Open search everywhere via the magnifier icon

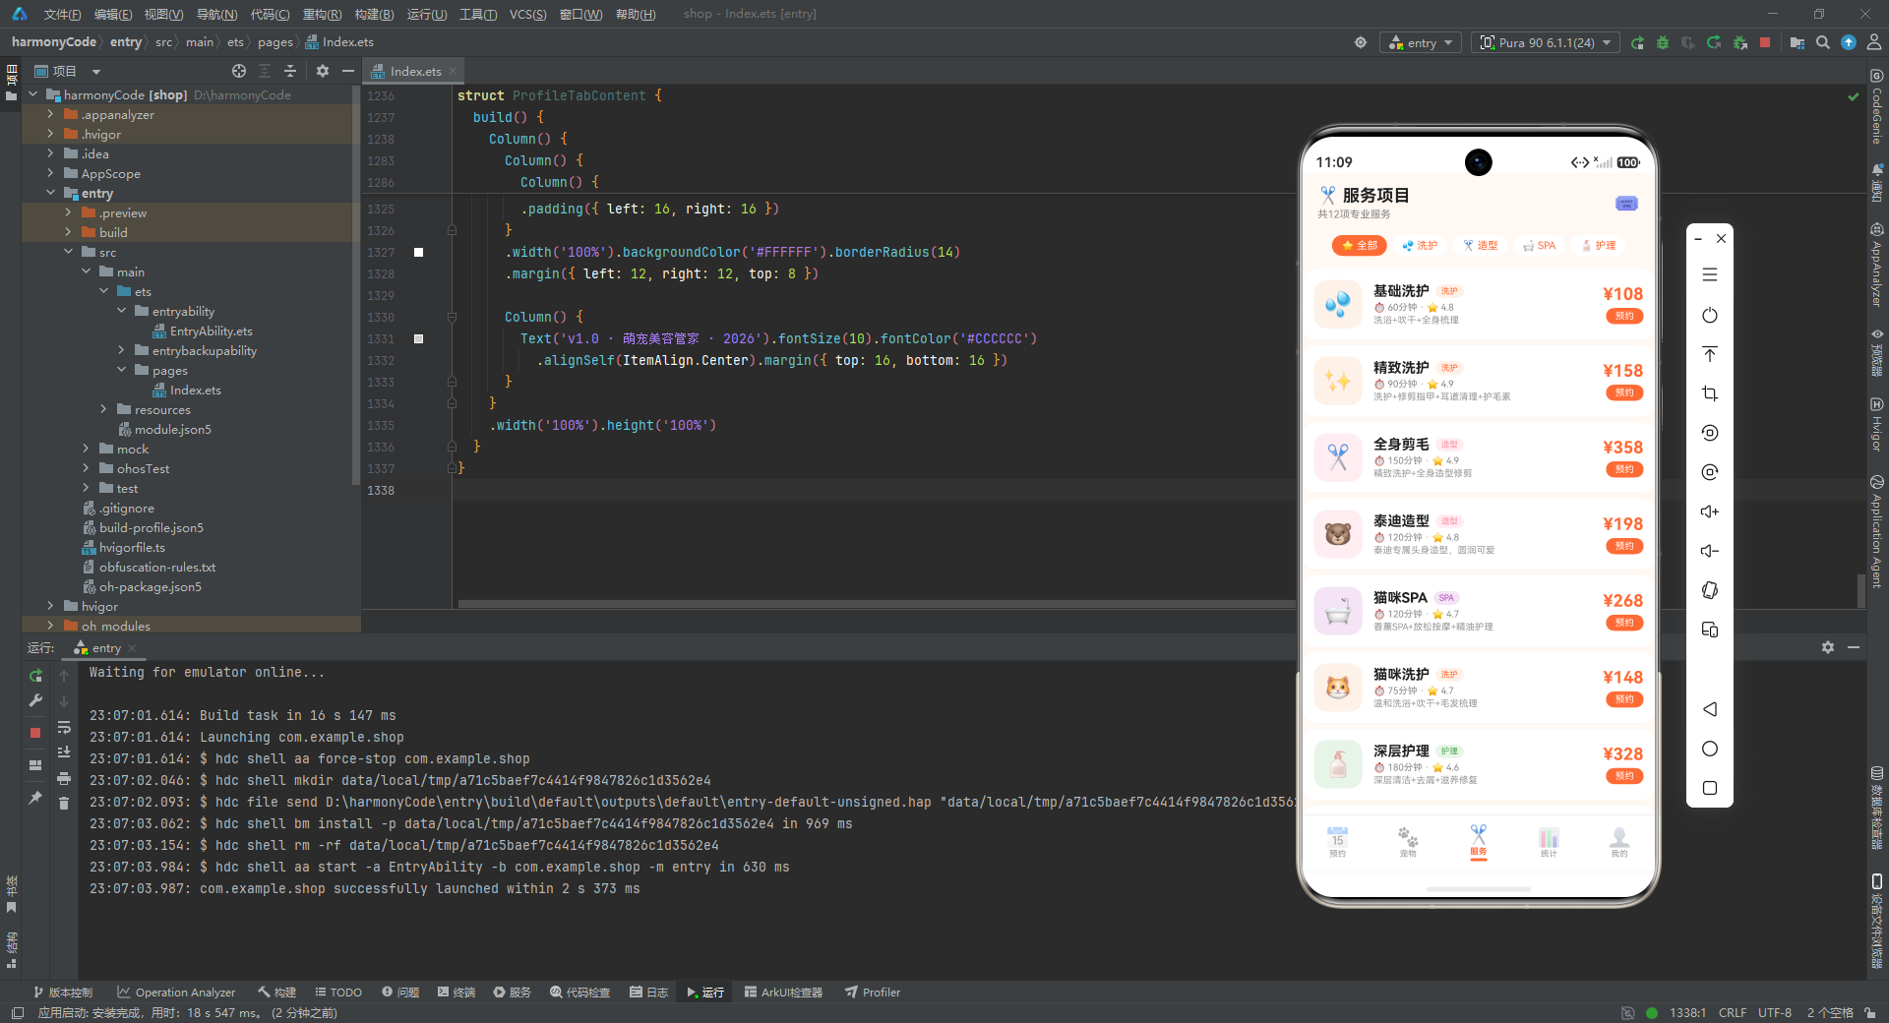pyautogui.click(x=1823, y=42)
